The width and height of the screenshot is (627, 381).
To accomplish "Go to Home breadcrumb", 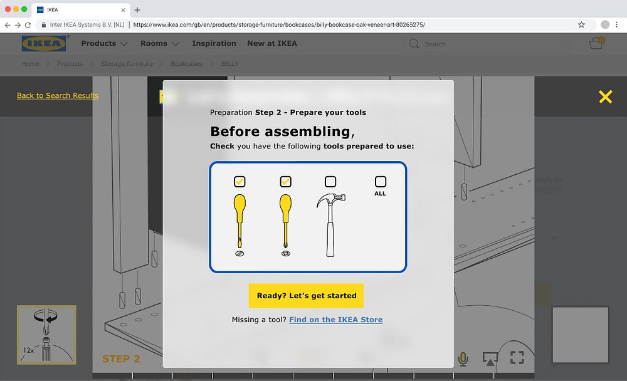I will (x=30, y=63).
